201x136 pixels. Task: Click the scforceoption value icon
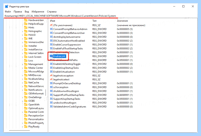point(51,87)
